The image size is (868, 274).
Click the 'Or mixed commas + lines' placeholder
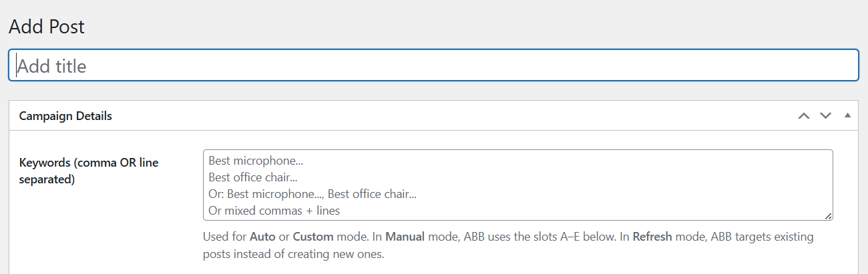[x=274, y=211]
